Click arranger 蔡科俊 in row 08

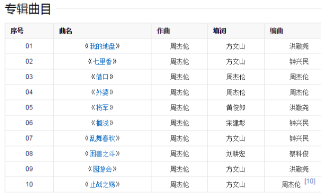coord(299,154)
